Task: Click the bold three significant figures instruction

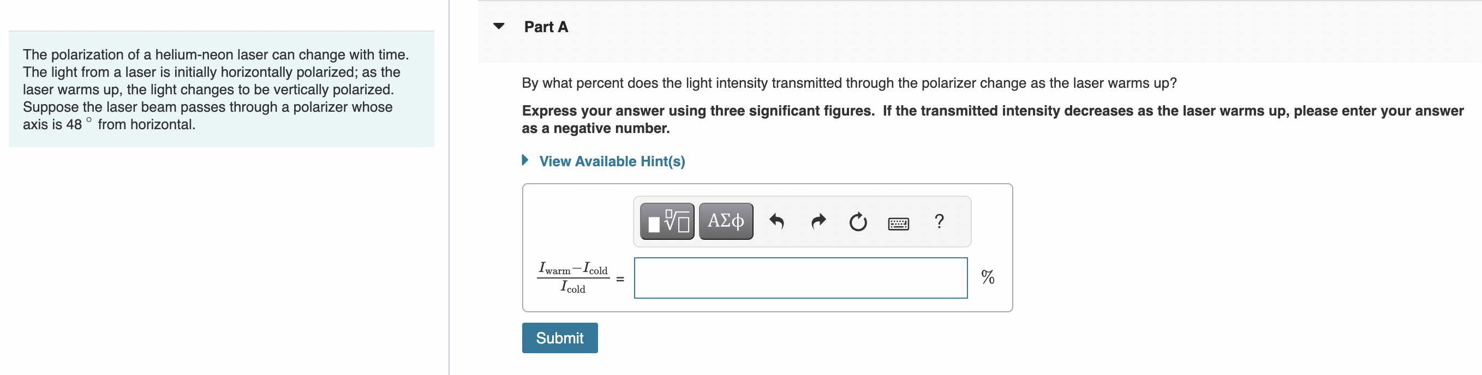Action: [x=697, y=111]
